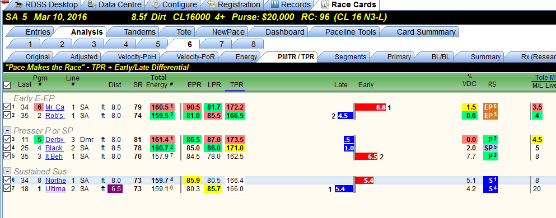Open the Registration tab

point(233,4)
